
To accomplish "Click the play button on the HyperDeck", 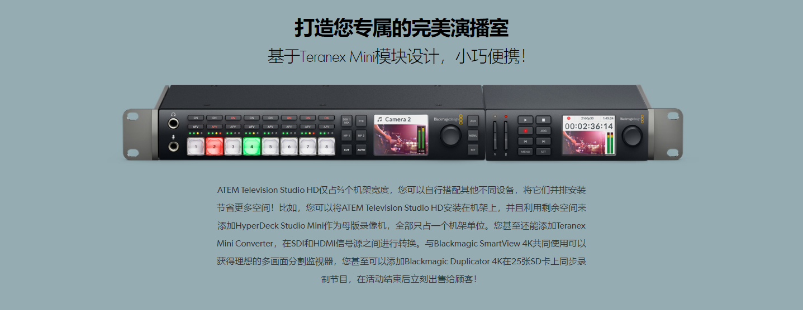I will pos(526,119).
